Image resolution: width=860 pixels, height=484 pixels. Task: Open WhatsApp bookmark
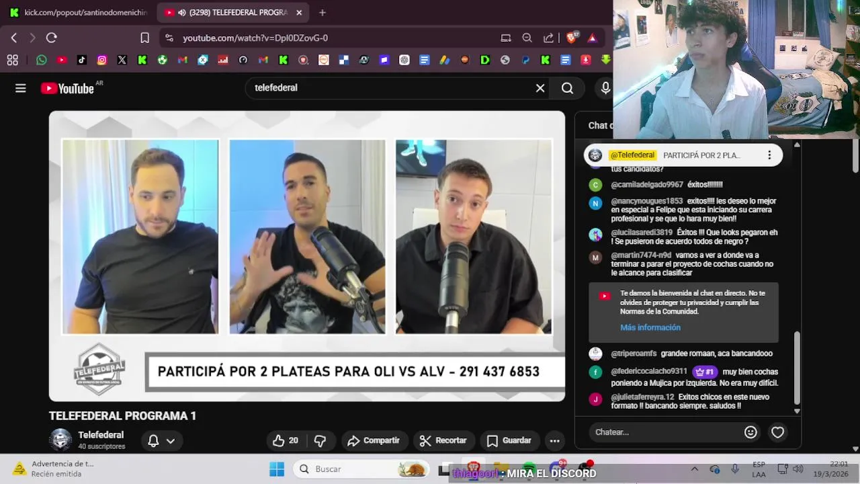coord(42,60)
